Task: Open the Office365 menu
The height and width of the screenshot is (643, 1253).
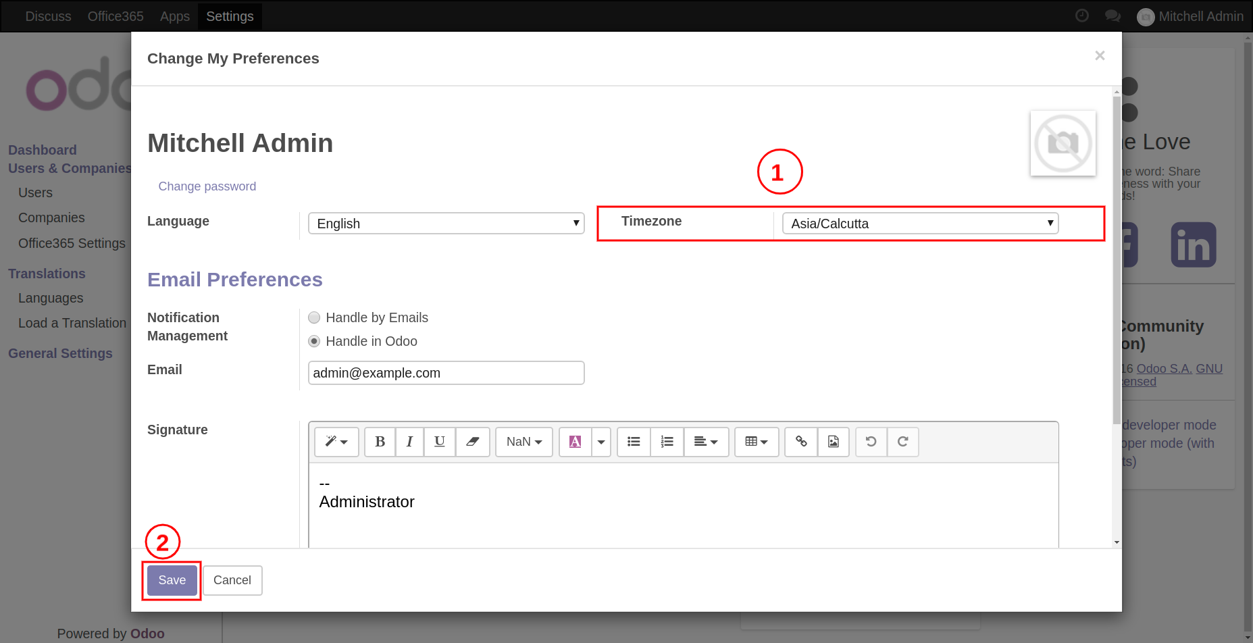Action: point(116,16)
